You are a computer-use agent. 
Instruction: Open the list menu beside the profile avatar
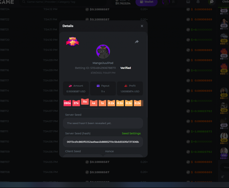click(x=173, y=2)
